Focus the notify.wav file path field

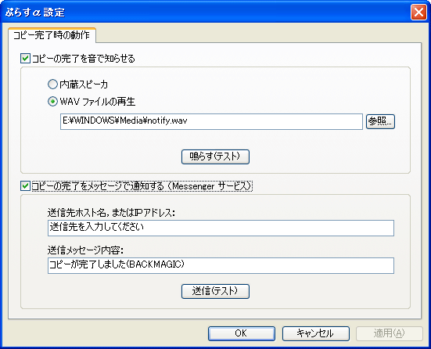[x=211, y=121]
